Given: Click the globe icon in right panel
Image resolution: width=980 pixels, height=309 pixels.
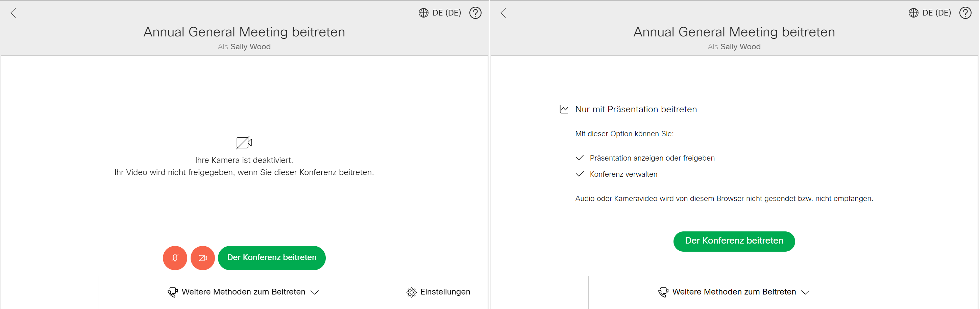Looking at the screenshot, I should (913, 13).
